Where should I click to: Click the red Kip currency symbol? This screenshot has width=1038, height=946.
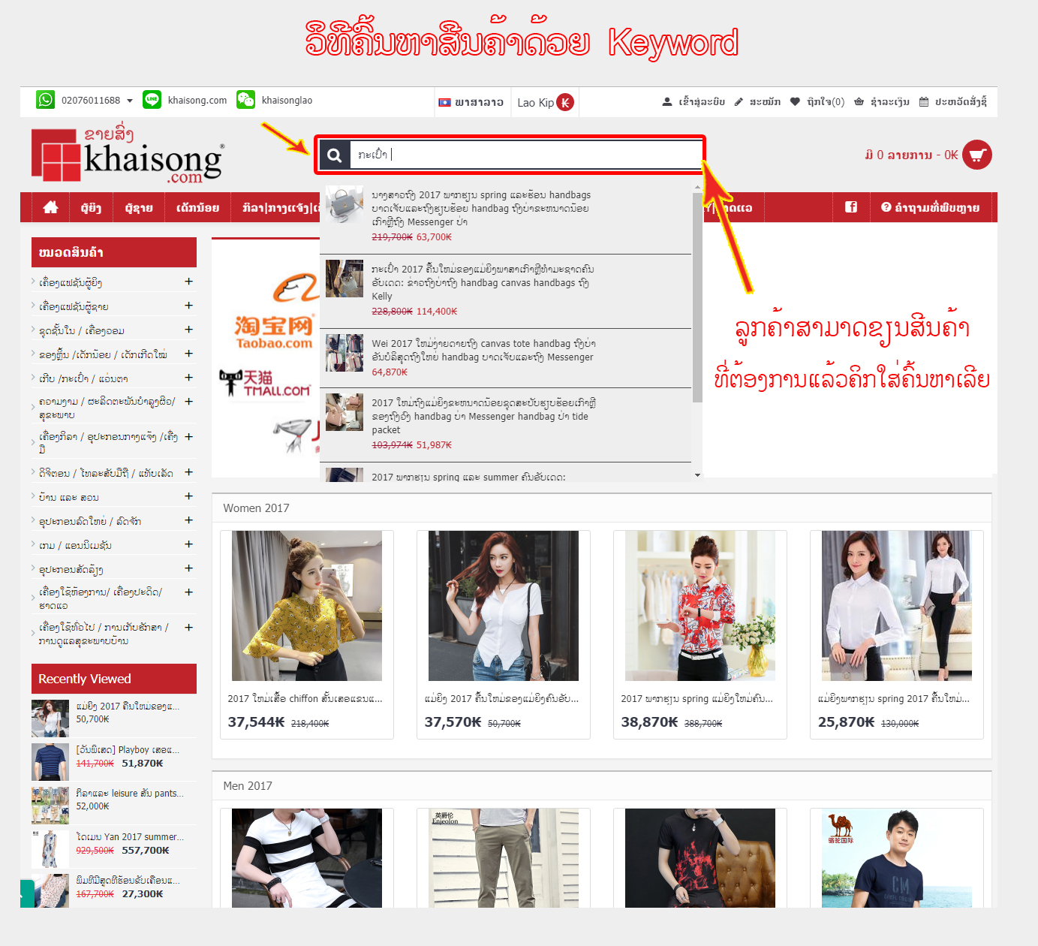point(565,103)
